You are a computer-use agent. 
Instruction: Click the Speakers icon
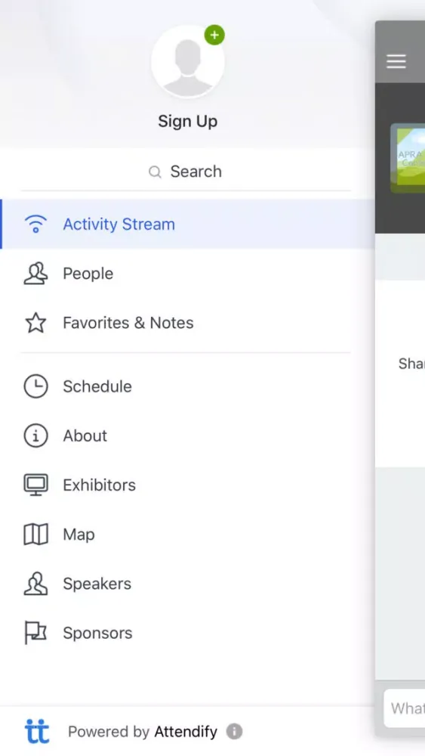point(35,584)
